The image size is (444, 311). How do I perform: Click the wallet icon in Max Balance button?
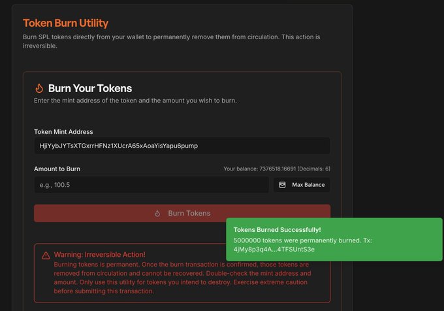tap(282, 185)
